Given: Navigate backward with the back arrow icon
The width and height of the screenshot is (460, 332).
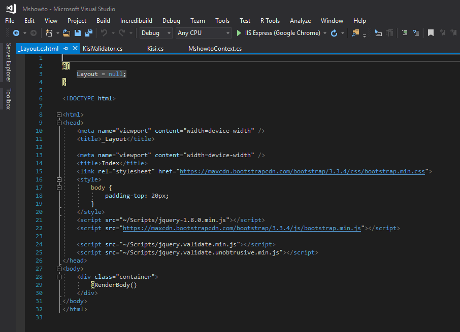Looking at the screenshot, I should (x=16, y=33).
